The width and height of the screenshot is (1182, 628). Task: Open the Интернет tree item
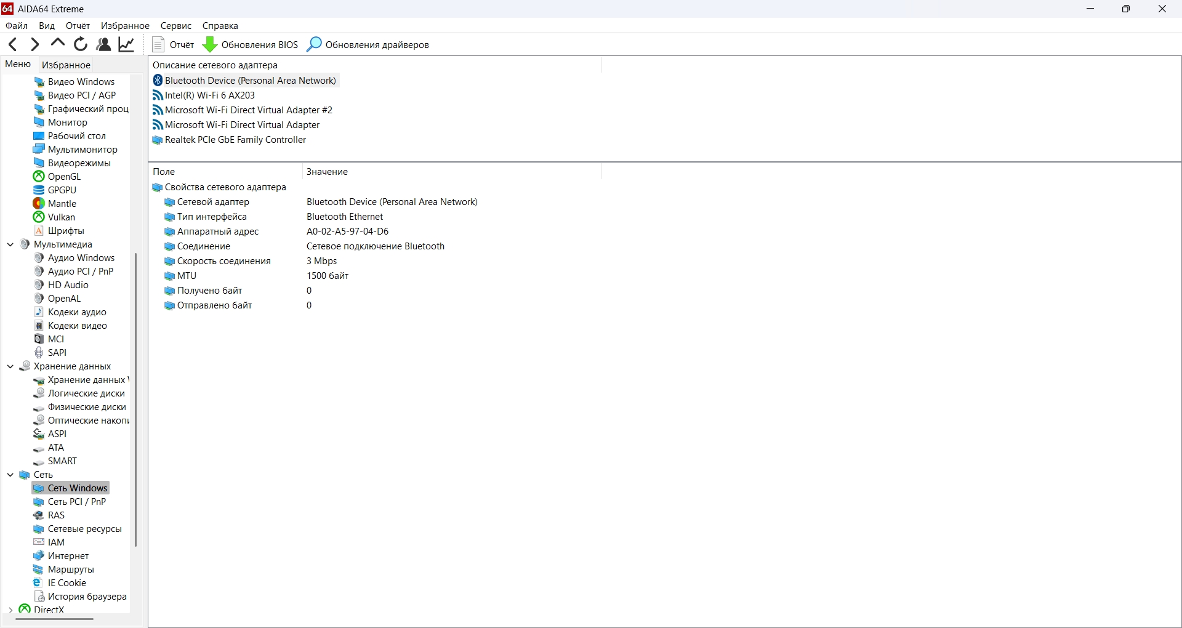point(62,556)
